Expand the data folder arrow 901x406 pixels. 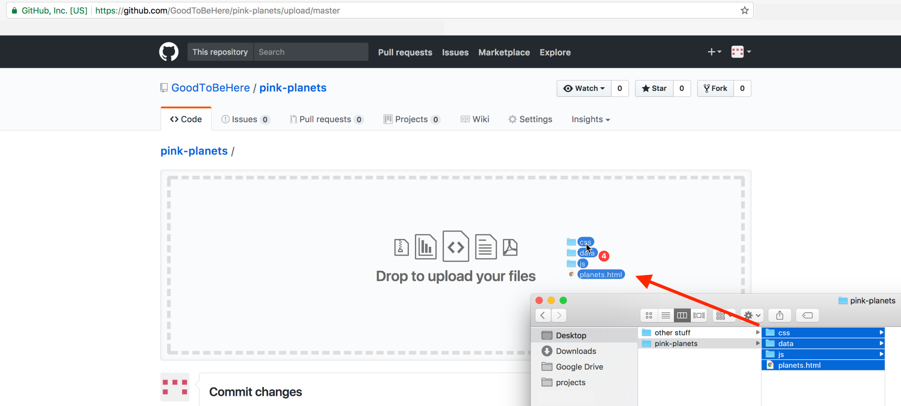tap(881, 343)
